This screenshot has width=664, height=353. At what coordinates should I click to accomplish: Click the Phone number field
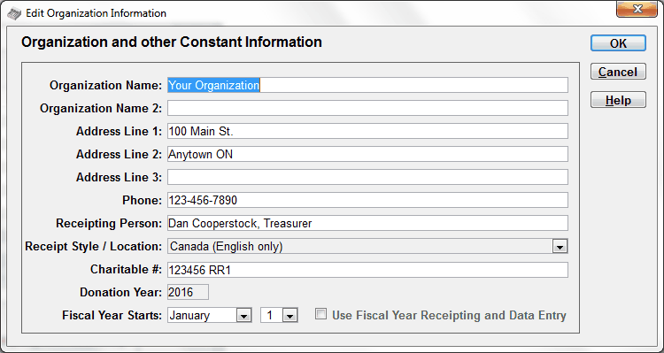367,200
